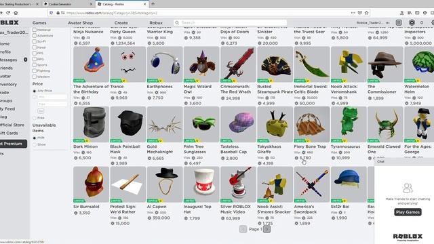Open the Sir Burnsalot helmet thumbnail
The image size is (434, 244).
[91, 184]
